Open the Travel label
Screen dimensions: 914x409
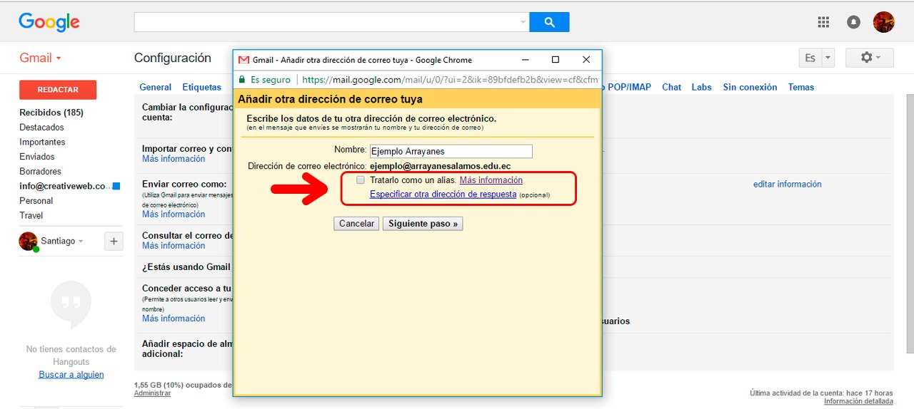click(31, 215)
